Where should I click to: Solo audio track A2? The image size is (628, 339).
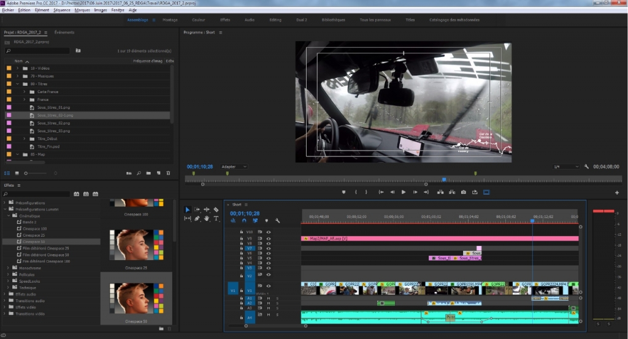277,304
